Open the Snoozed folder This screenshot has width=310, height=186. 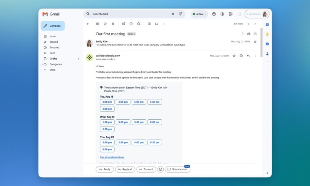54,47
